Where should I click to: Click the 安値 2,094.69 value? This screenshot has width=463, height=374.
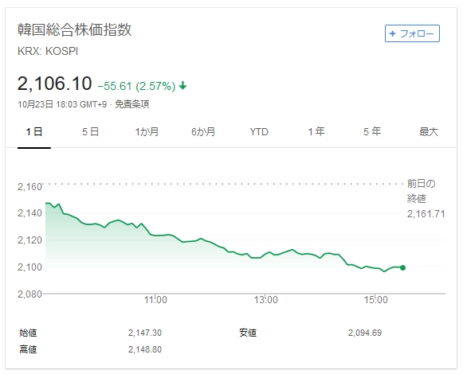[365, 333]
